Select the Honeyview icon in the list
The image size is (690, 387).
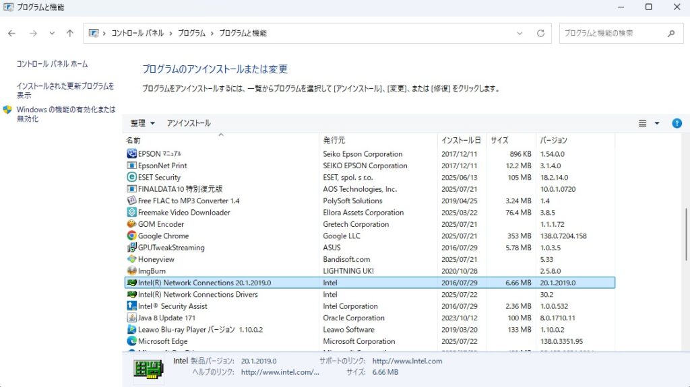[131, 259]
